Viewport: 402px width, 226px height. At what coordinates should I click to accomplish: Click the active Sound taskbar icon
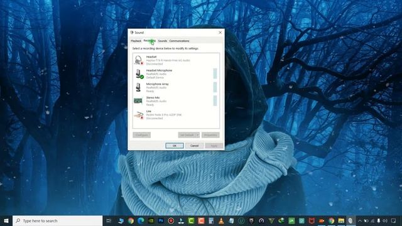coord(350,220)
